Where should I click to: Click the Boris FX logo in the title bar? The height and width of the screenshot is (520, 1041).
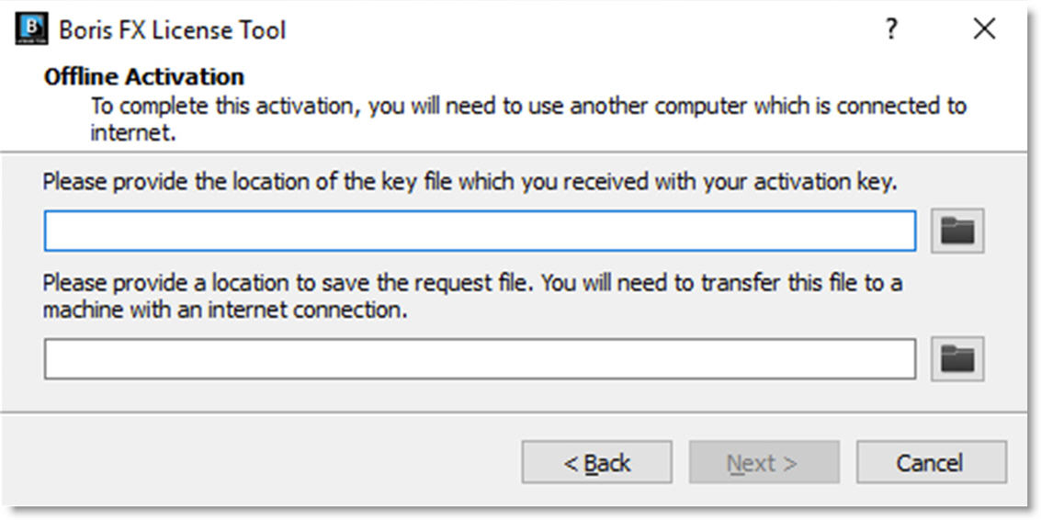click(x=31, y=29)
